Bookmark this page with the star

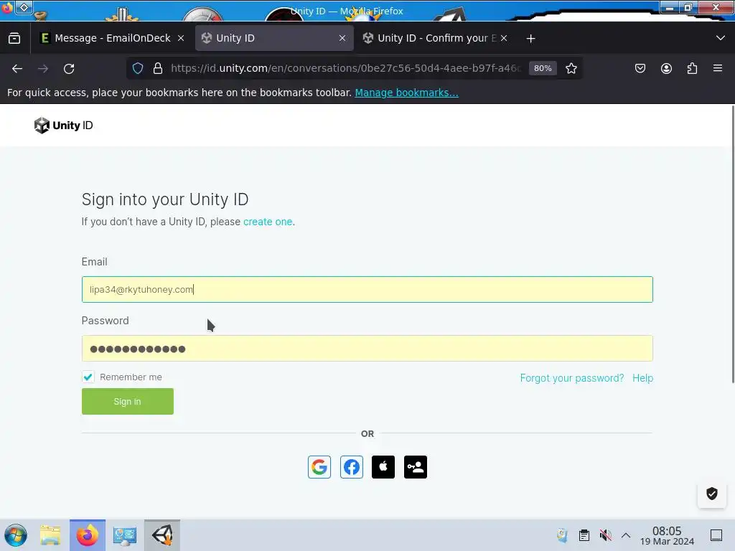(x=571, y=68)
